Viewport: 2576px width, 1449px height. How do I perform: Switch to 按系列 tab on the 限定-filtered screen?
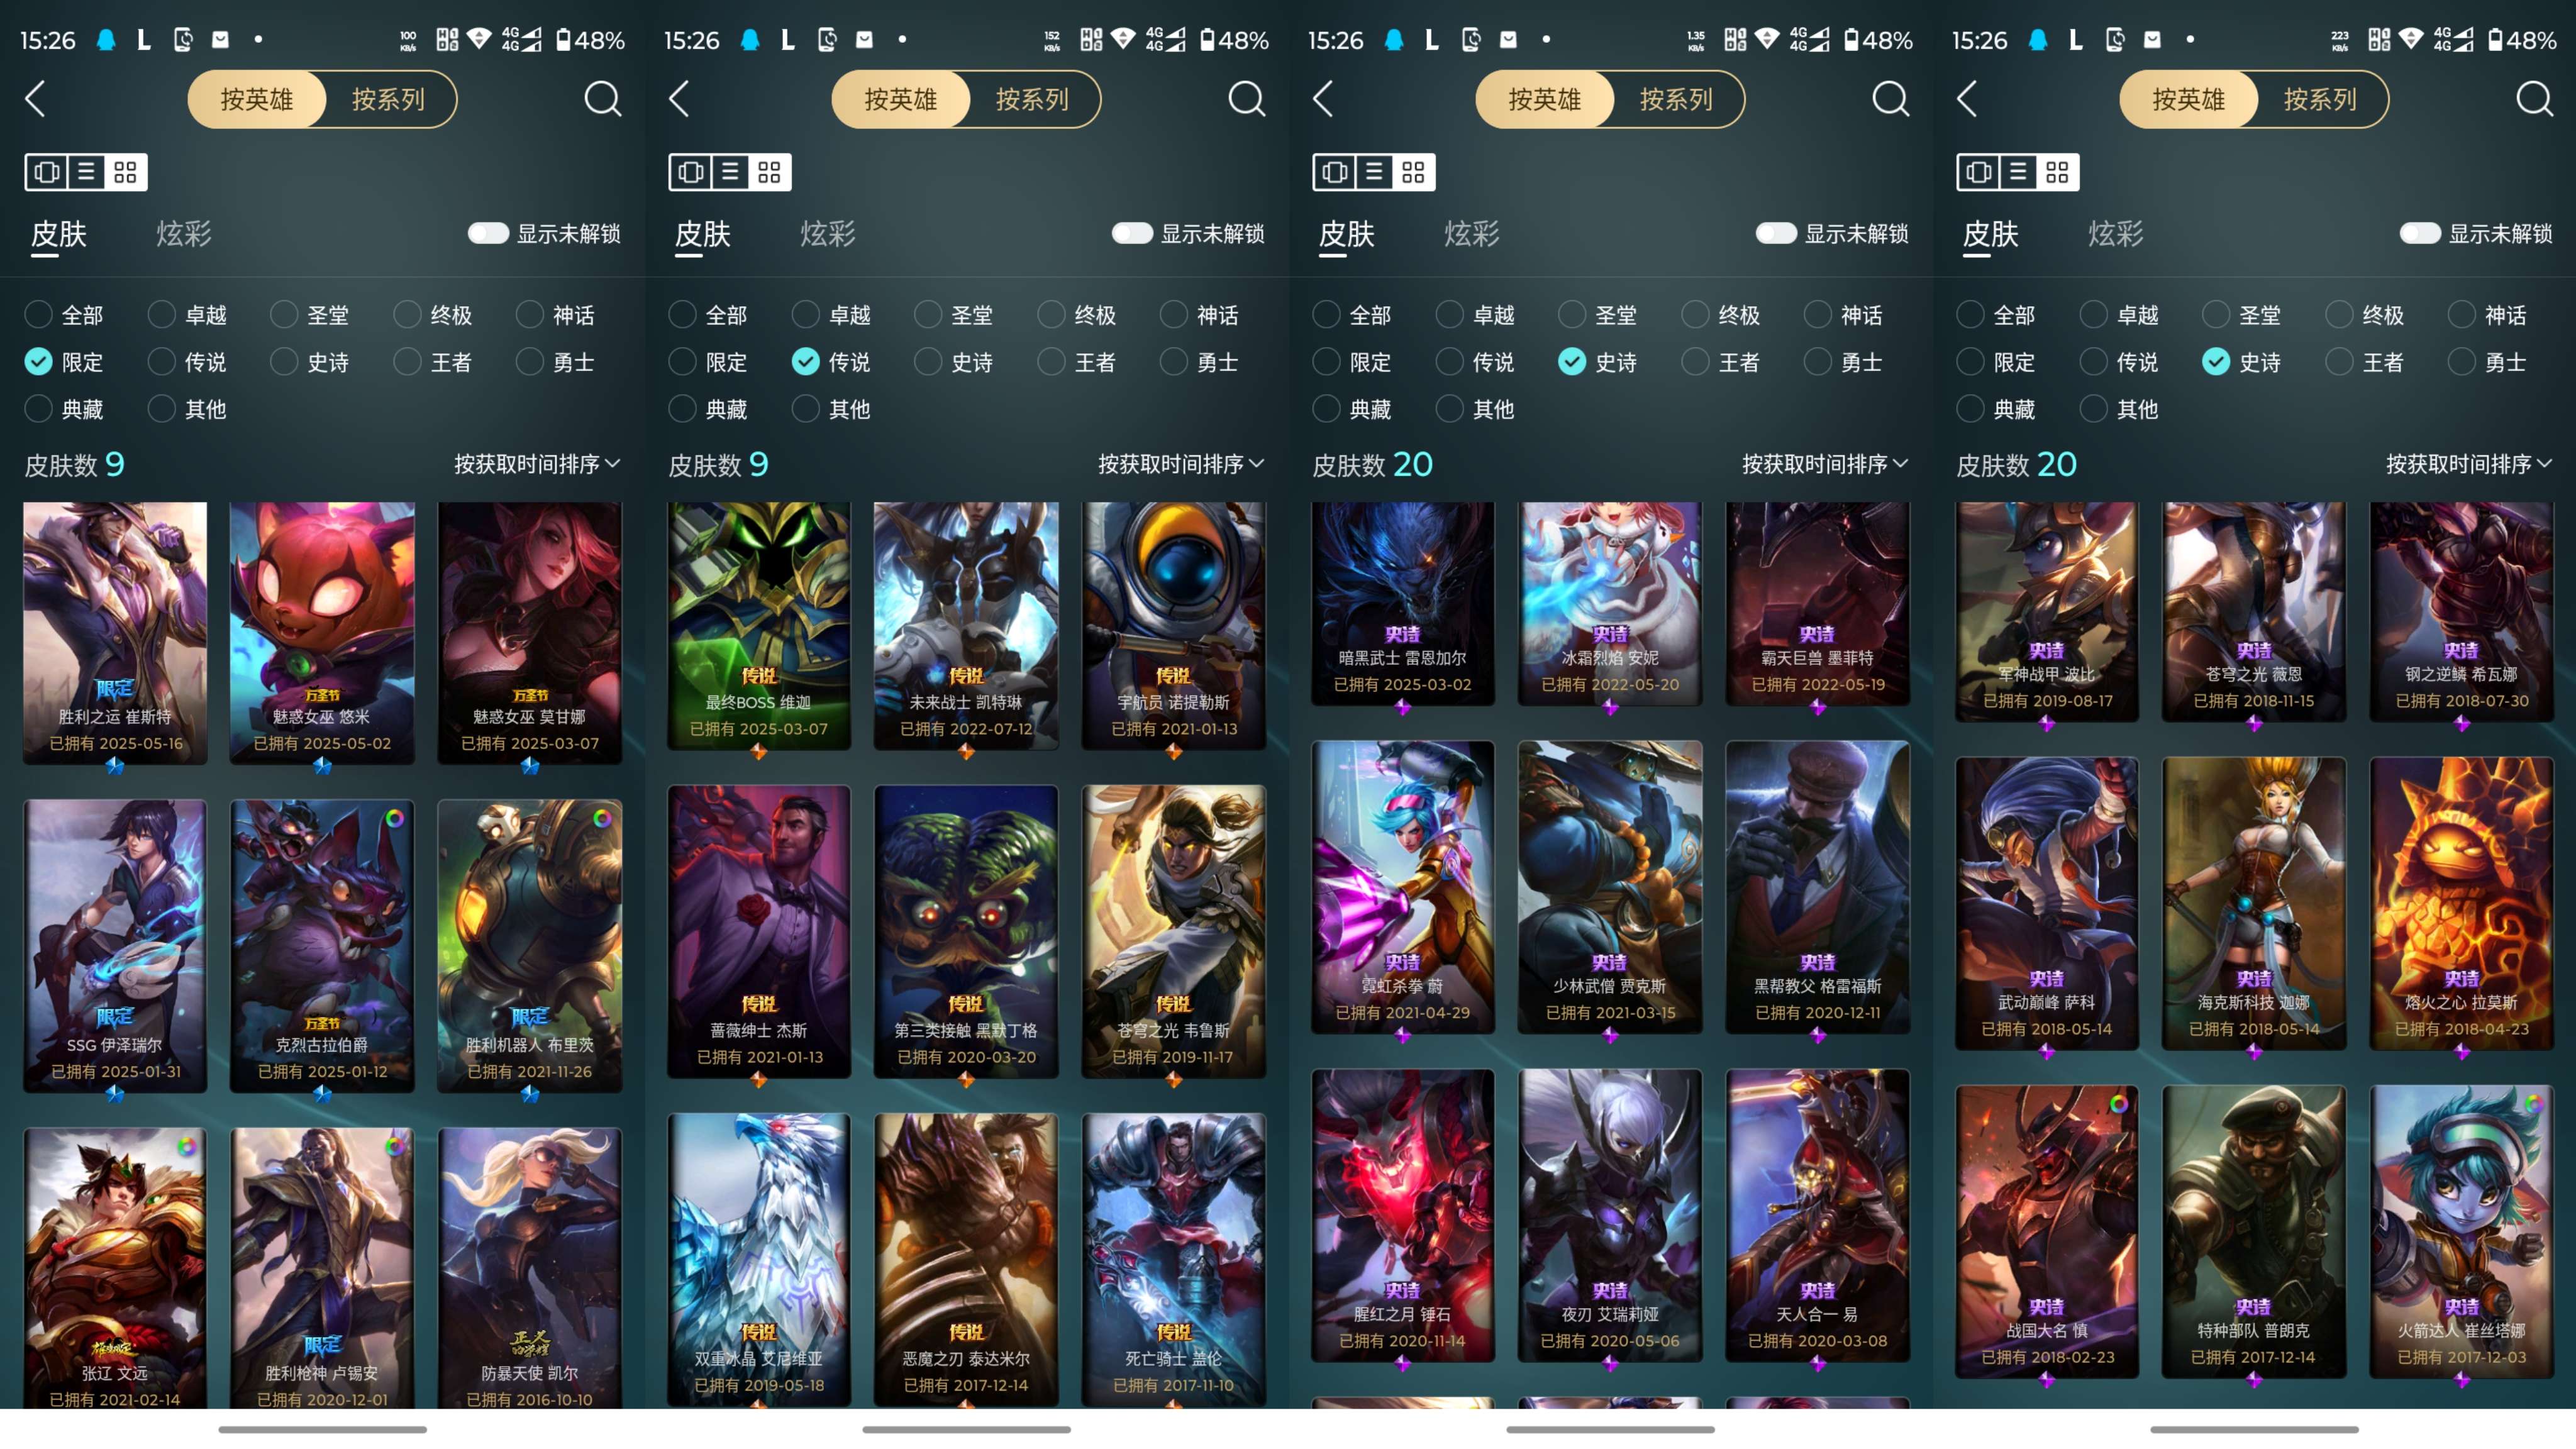(x=388, y=99)
